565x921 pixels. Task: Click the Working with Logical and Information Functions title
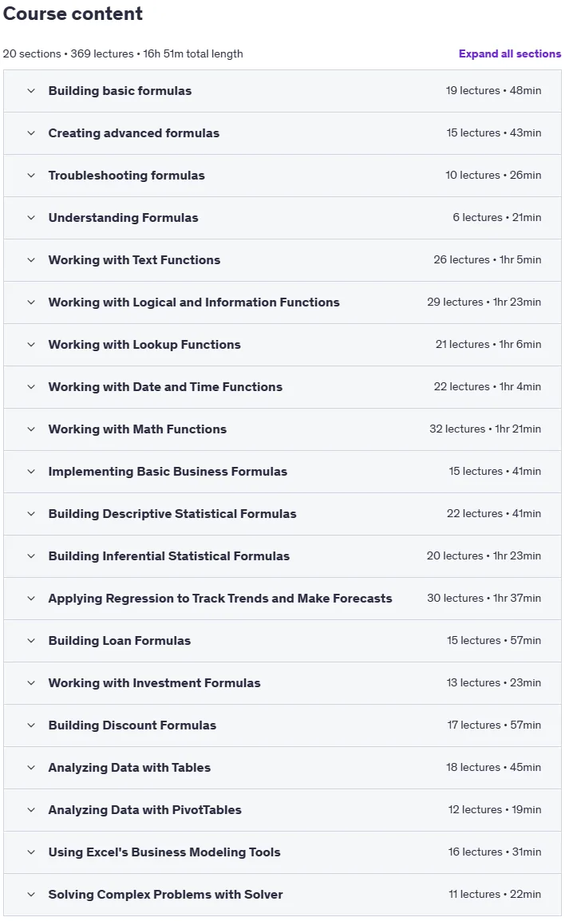(x=194, y=302)
